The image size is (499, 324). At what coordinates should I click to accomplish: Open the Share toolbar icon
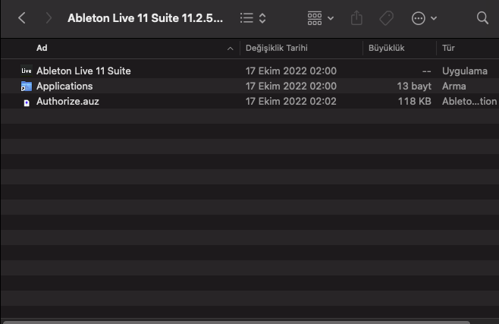[359, 17]
